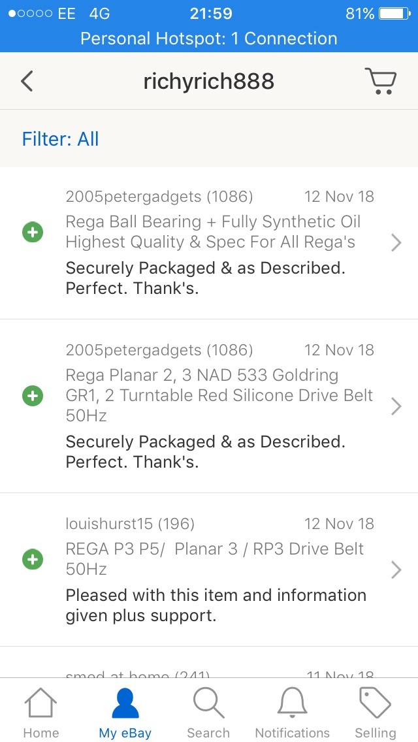
Task: Open louishurst15 (196) user profile
Action: [x=130, y=524]
